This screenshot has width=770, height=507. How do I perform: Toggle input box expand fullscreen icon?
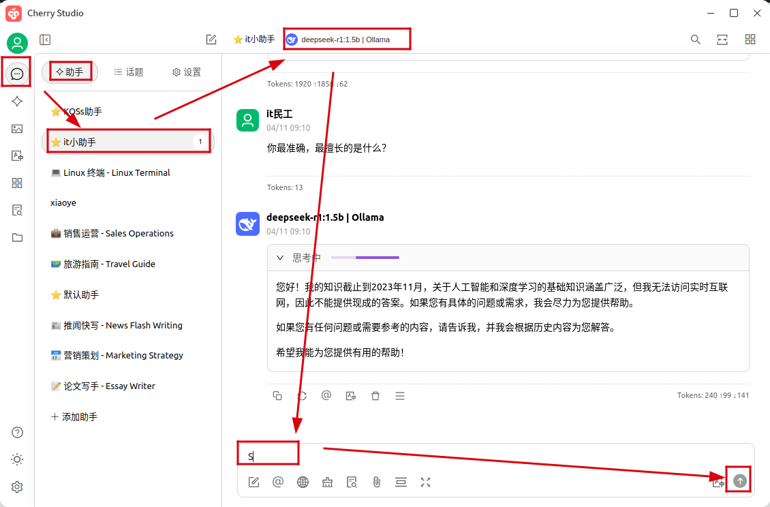[426, 482]
